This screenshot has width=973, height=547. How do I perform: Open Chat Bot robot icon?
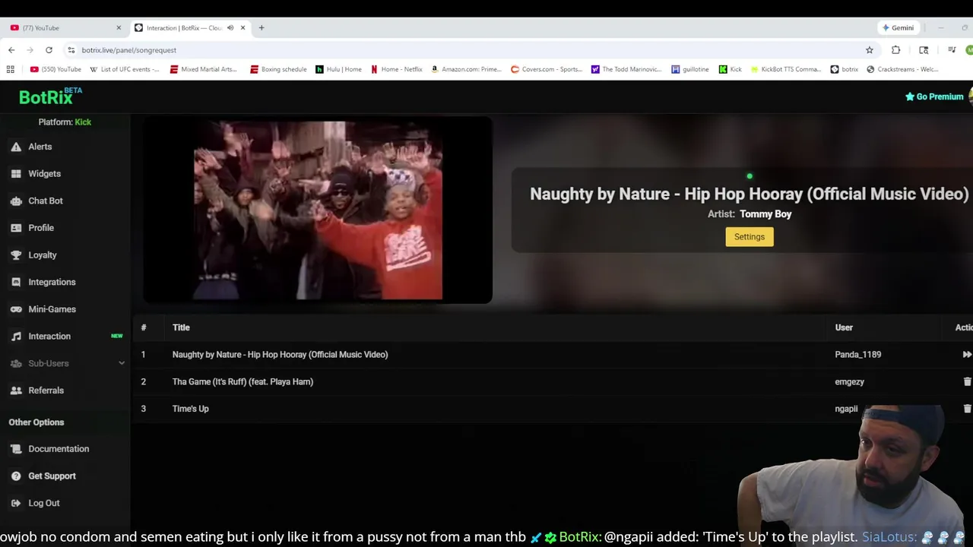coord(16,201)
